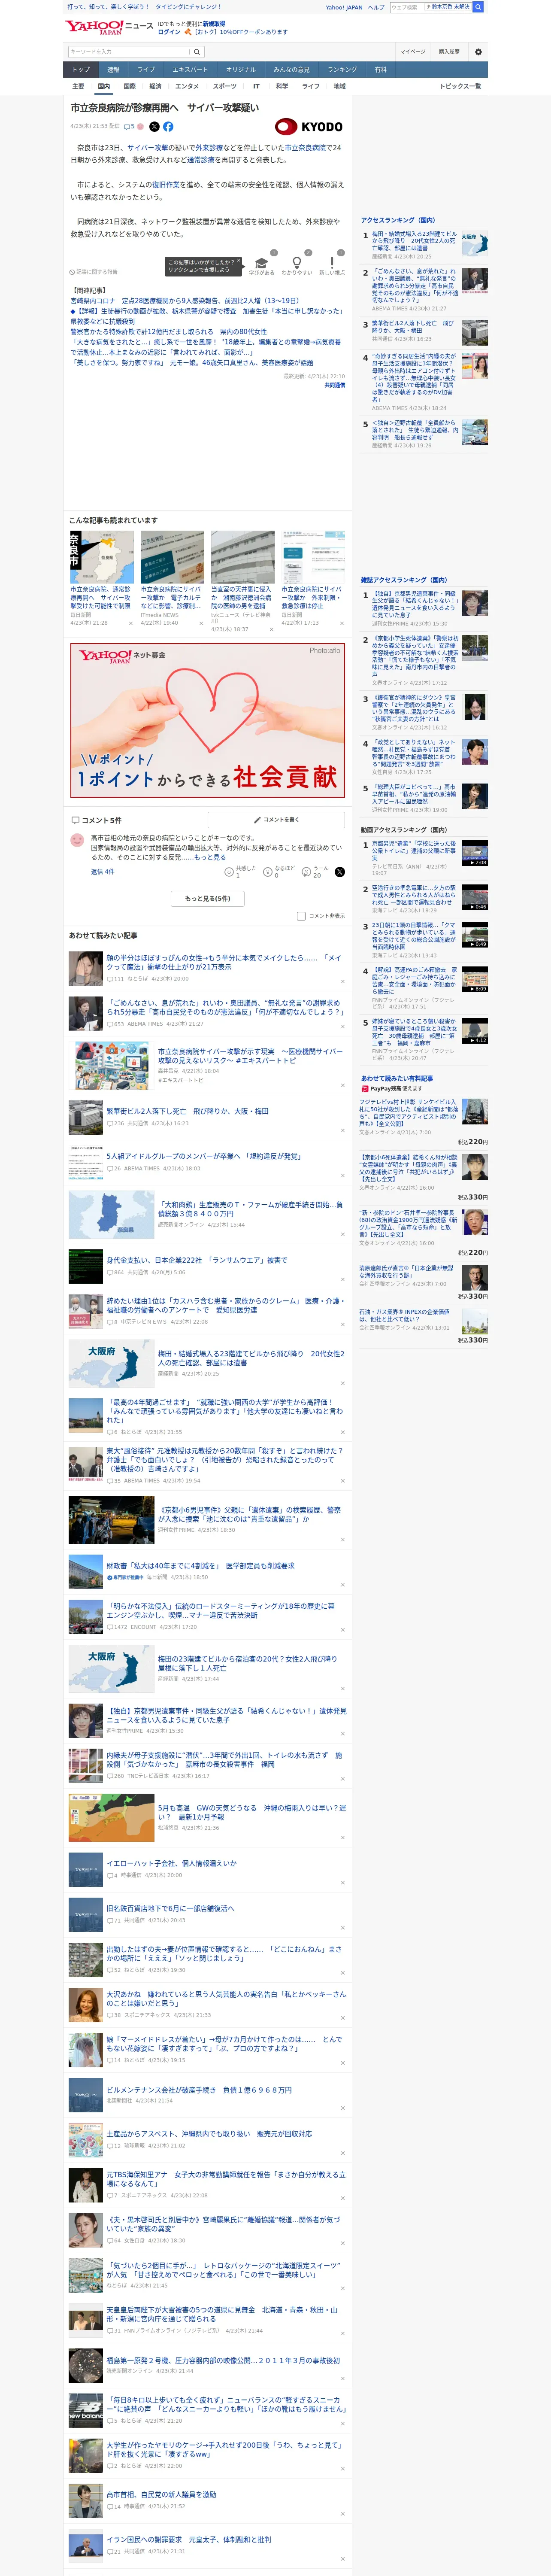Viewport: 551px width, 2576px height.
Task: Open the 「大和肉鶏」生産販売 article link
Action: click(250, 1209)
